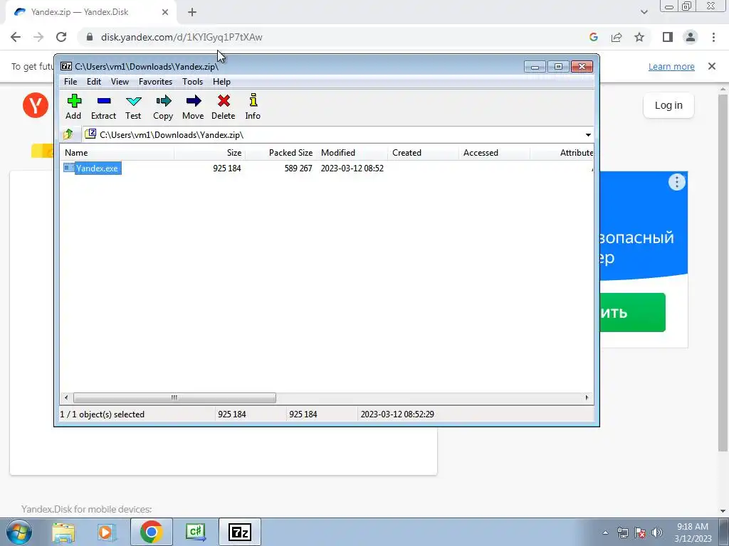Open the Favorites menu
The image size is (729, 546).
pos(155,82)
